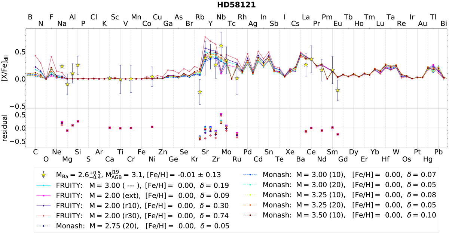Click the orange Monash 3.25 (20) legend marker

250,205
